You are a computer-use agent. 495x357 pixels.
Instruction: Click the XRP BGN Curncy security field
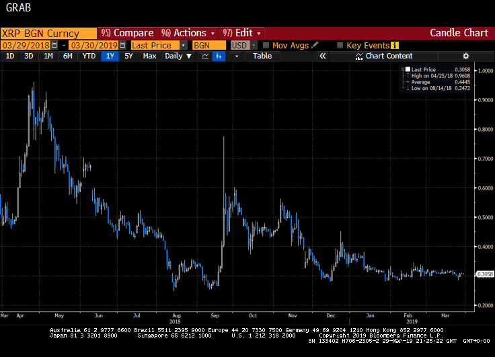click(48, 33)
